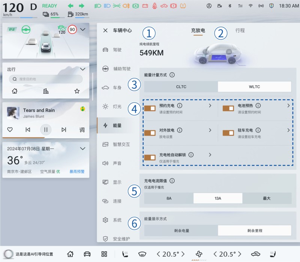Image resolution: width=300 pixels, height=262 pixels.
Task: Select WLTC energy measurement method
Action: (255, 87)
